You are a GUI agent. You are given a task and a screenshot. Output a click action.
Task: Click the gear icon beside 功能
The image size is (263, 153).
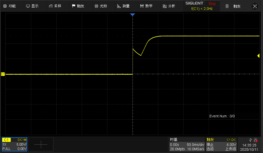click(x=5, y=6)
